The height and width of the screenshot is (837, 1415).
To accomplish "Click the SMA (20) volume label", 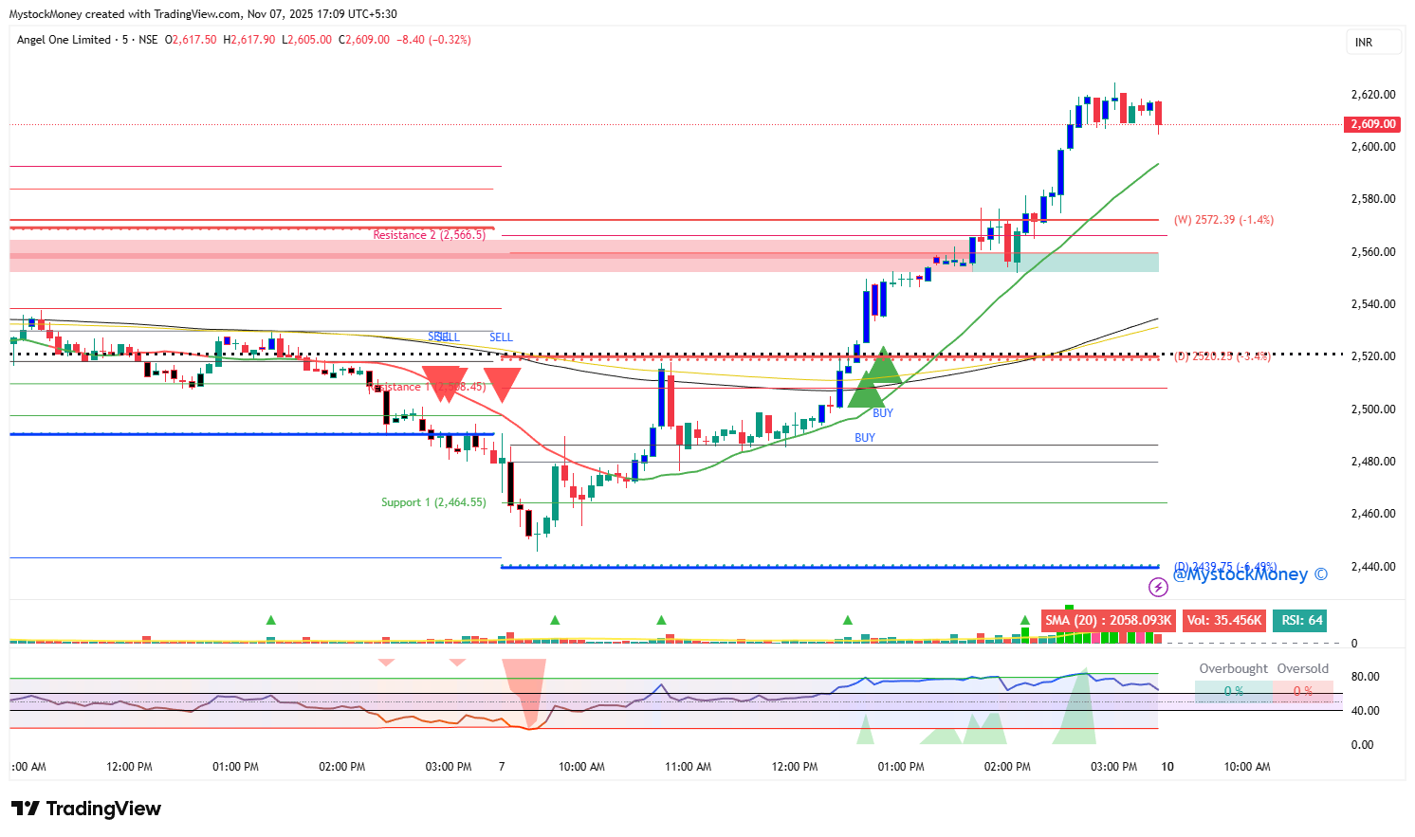I will [x=1108, y=621].
